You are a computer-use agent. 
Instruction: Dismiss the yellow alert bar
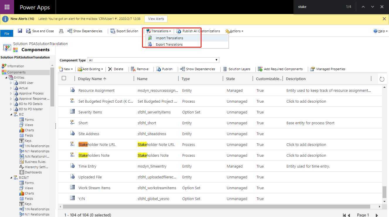tap(384, 19)
